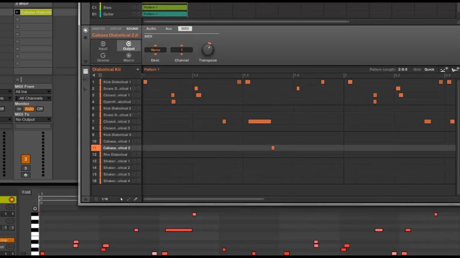Select the Groove icon
This screenshot has width=460, height=258.
103,55
